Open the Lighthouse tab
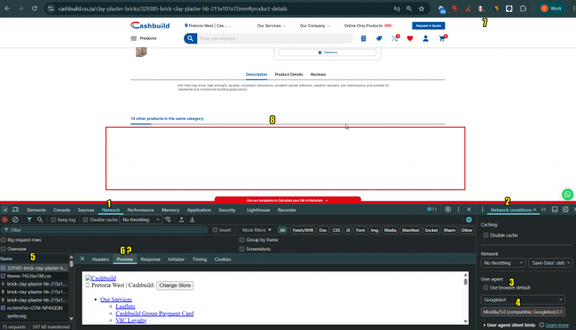 point(258,210)
